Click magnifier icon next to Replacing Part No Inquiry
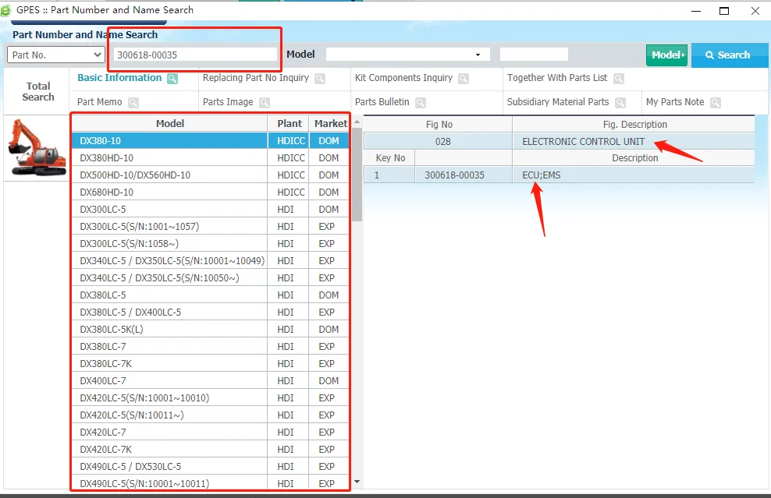Image resolution: width=771 pixels, height=498 pixels. (x=321, y=79)
